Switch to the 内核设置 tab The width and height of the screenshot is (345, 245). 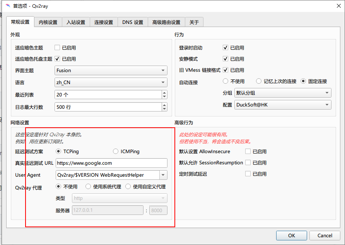point(48,22)
